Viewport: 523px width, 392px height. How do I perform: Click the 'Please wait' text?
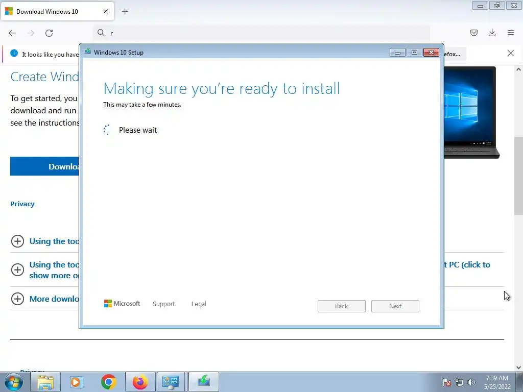[x=138, y=130]
